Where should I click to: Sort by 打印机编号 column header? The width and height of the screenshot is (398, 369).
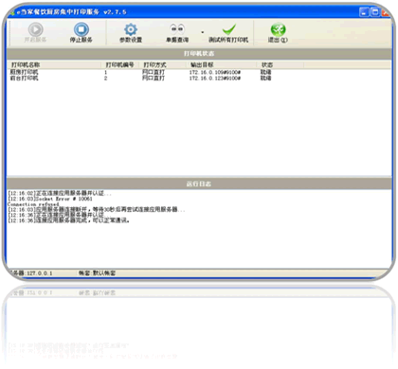click(120, 65)
